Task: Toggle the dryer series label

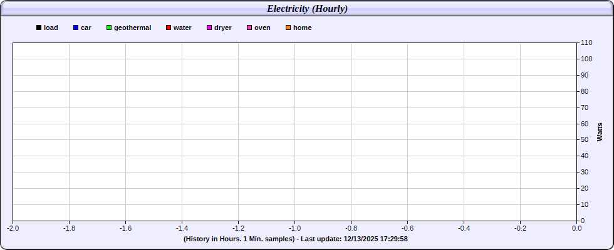Action: coord(223,28)
